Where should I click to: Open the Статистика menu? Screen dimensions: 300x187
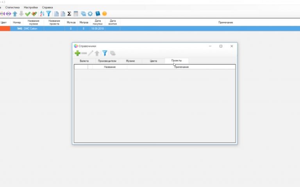coord(12,7)
